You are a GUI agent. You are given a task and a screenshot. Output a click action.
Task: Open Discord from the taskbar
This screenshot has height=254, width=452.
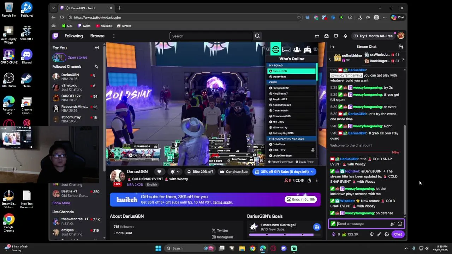(x=284, y=248)
